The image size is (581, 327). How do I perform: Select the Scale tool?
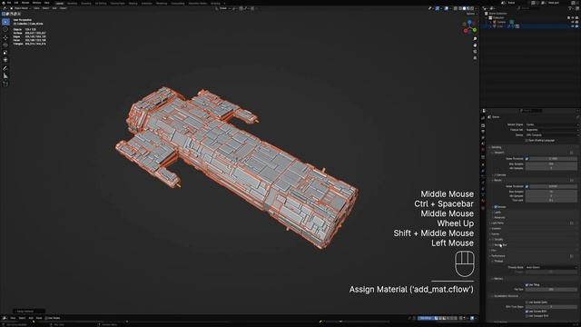[5, 53]
